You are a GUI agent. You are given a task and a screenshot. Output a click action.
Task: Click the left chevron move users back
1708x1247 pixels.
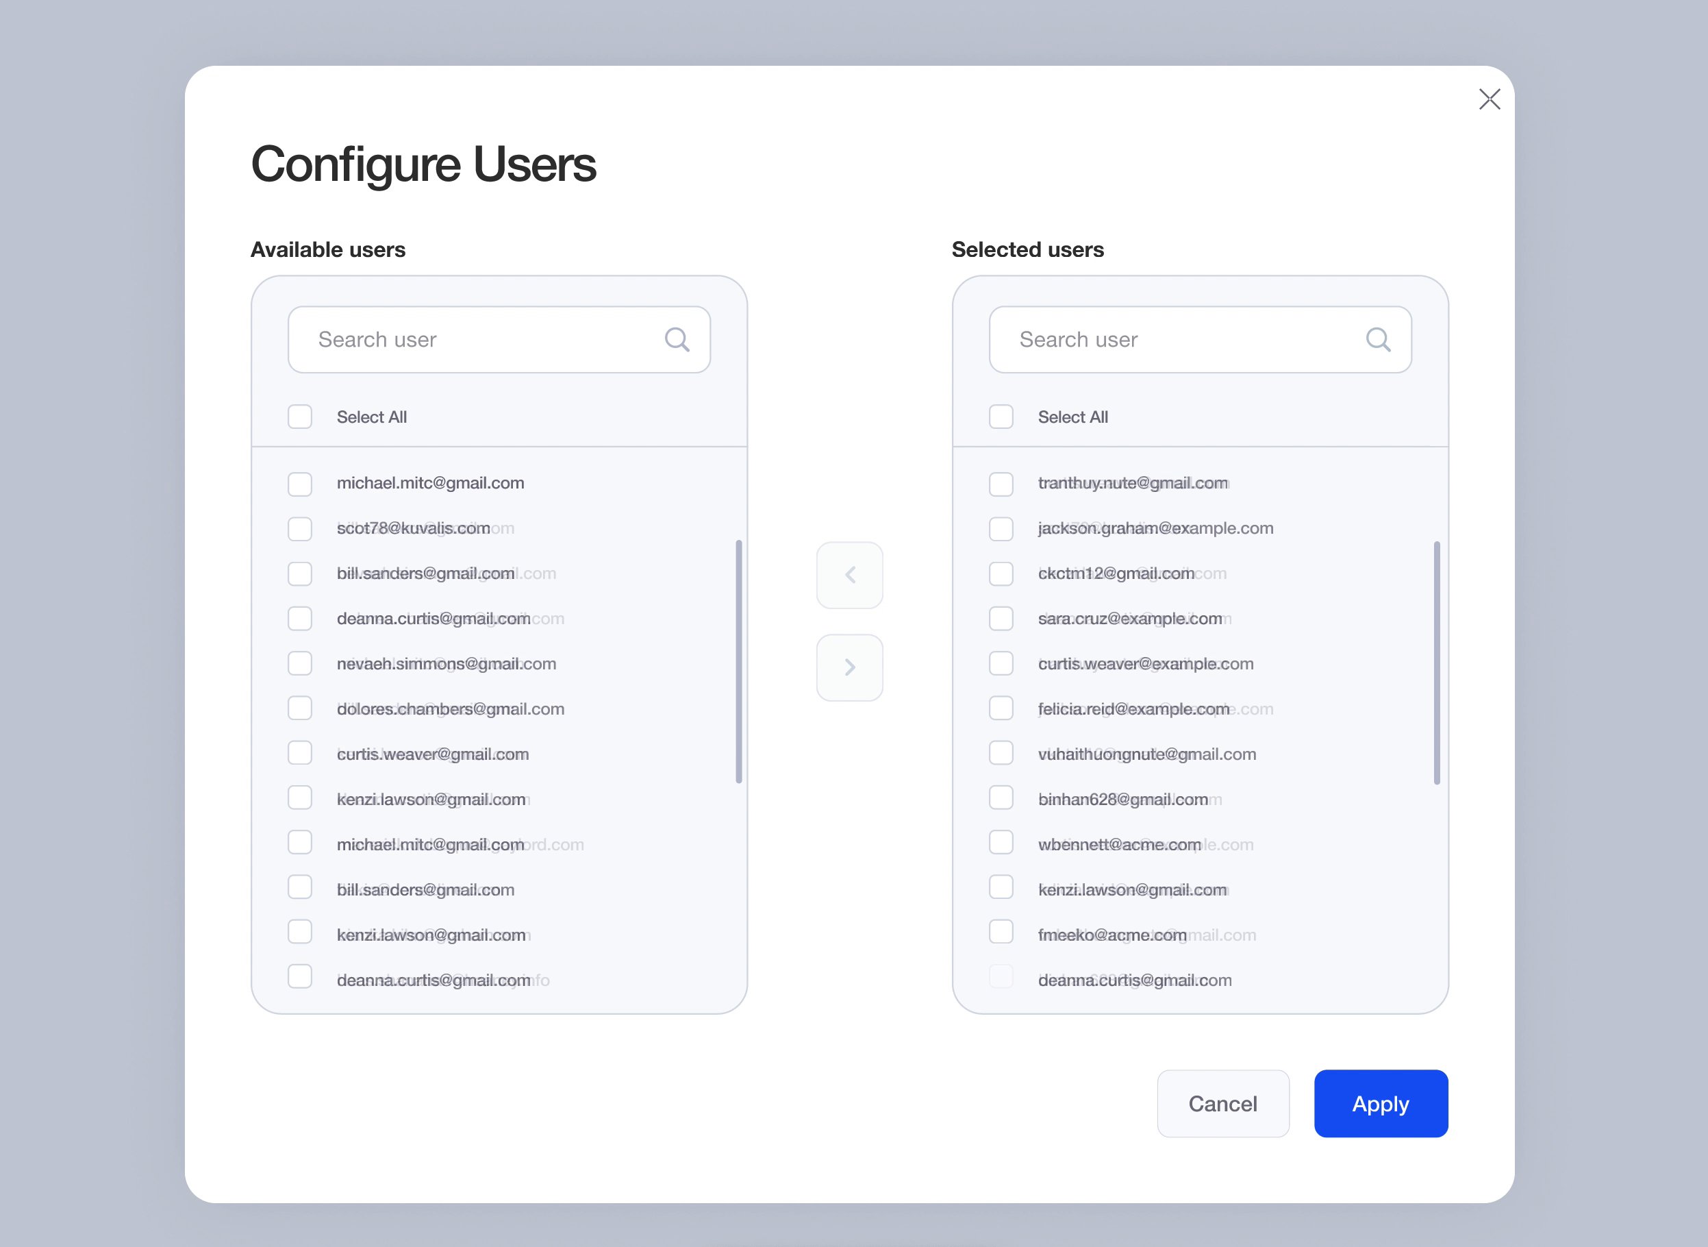(x=850, y=574)
